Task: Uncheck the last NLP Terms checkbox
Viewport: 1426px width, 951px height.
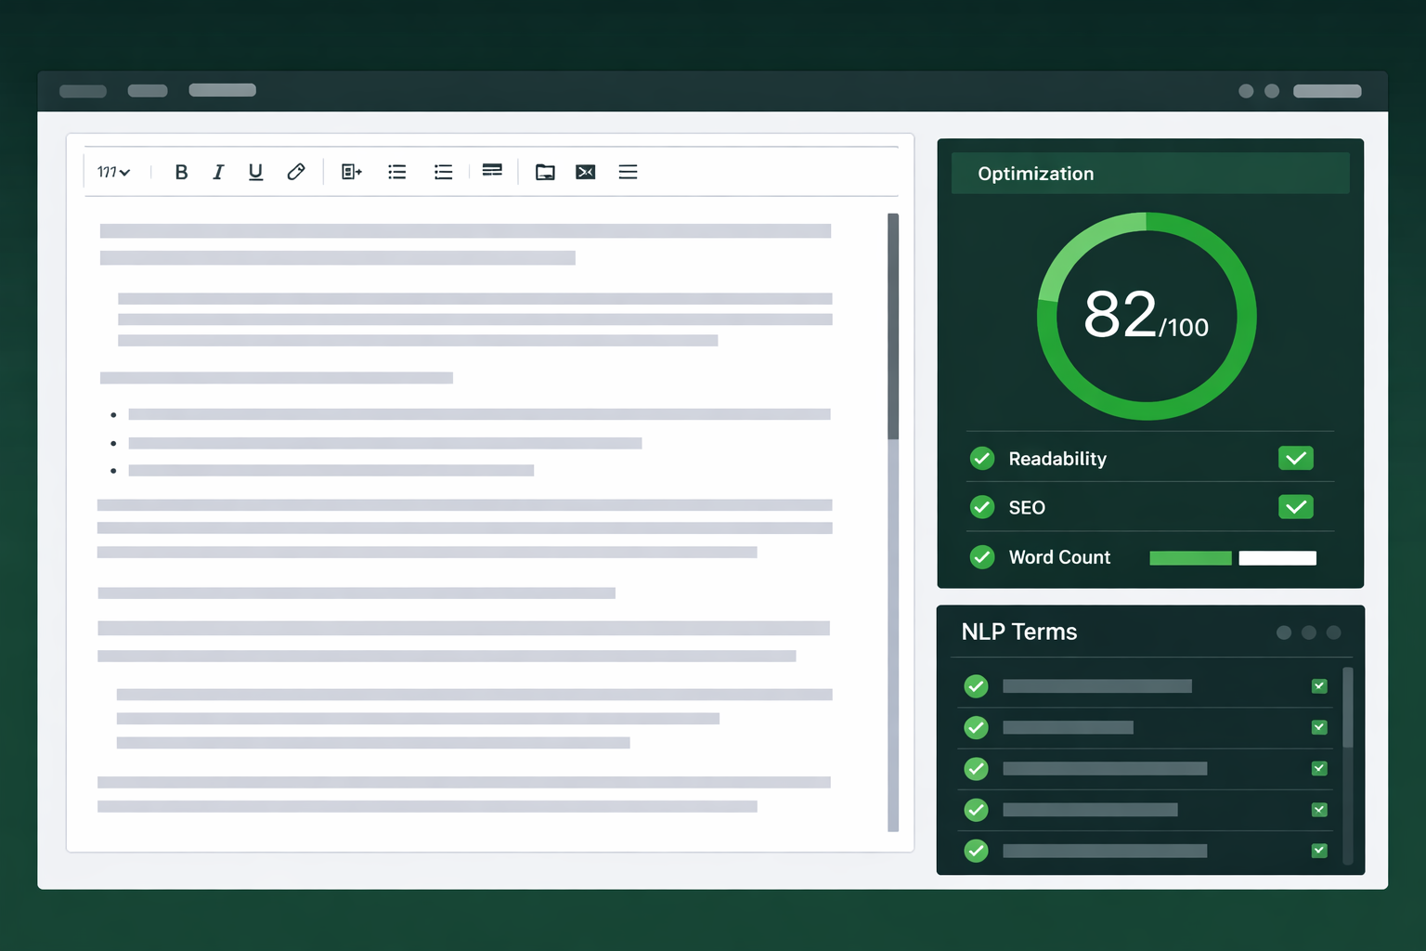Action: (1318, 851)
